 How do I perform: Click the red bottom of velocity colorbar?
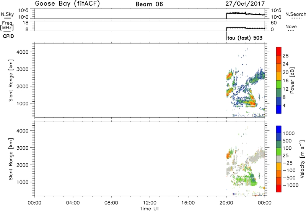[x=279, y=189]
